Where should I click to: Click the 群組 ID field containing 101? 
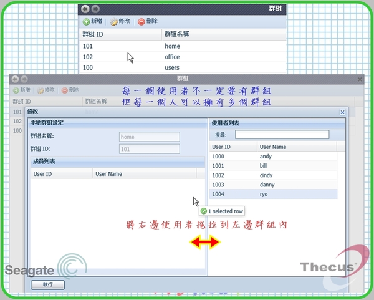click(150, 149)
